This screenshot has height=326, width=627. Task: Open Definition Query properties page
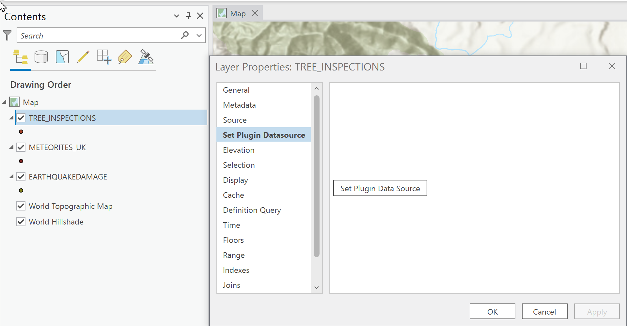pyautogui.click(x=252, y=210)
